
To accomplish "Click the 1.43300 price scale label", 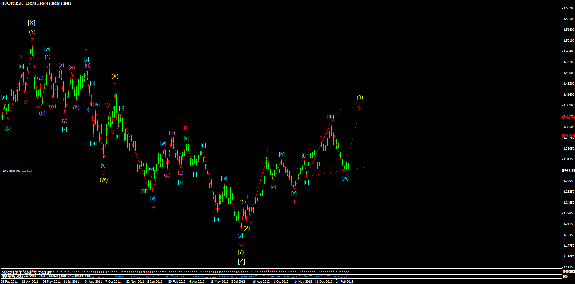I will 569,84.
